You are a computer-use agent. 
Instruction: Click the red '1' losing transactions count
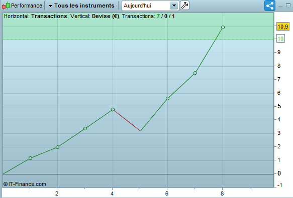[173, 16]
